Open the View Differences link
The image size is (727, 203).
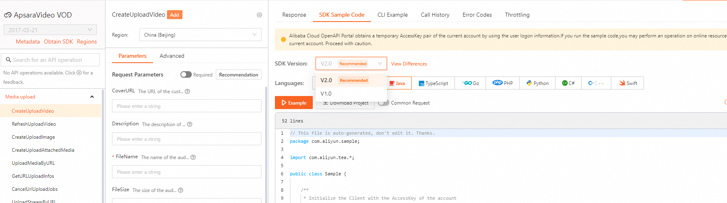click(x=409, y=64)
